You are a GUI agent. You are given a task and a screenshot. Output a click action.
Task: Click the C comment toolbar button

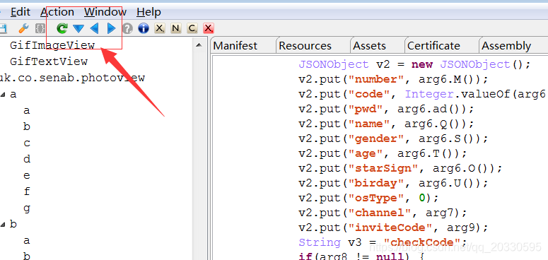[x=192, y=28]
